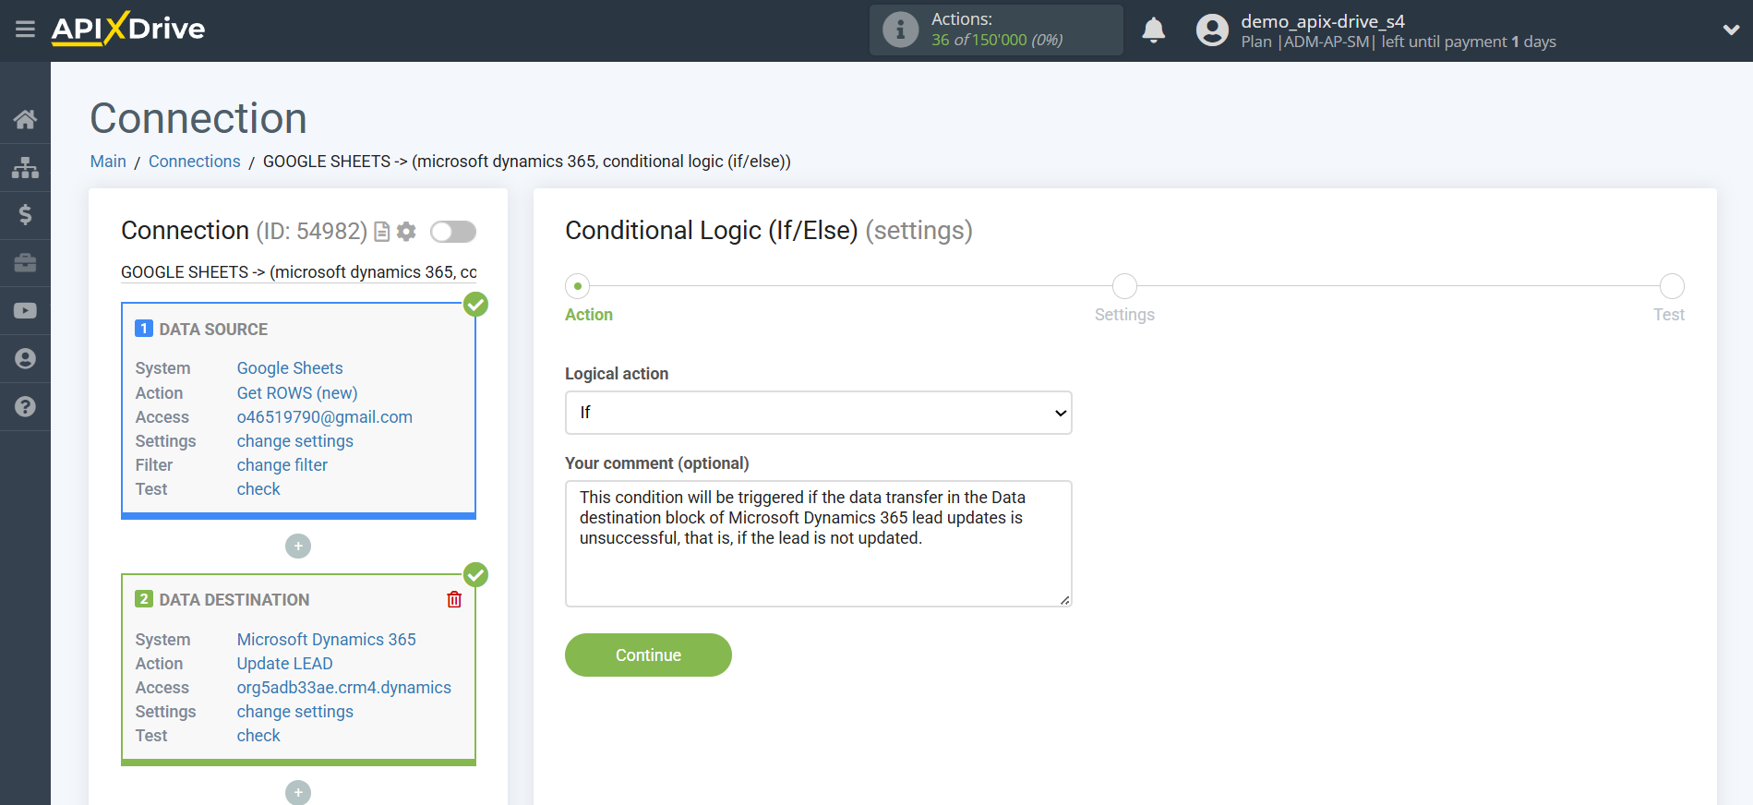Click the user avatar icon
Viewport: 1753px width, 805px height.
click(x=1212, y=30)
